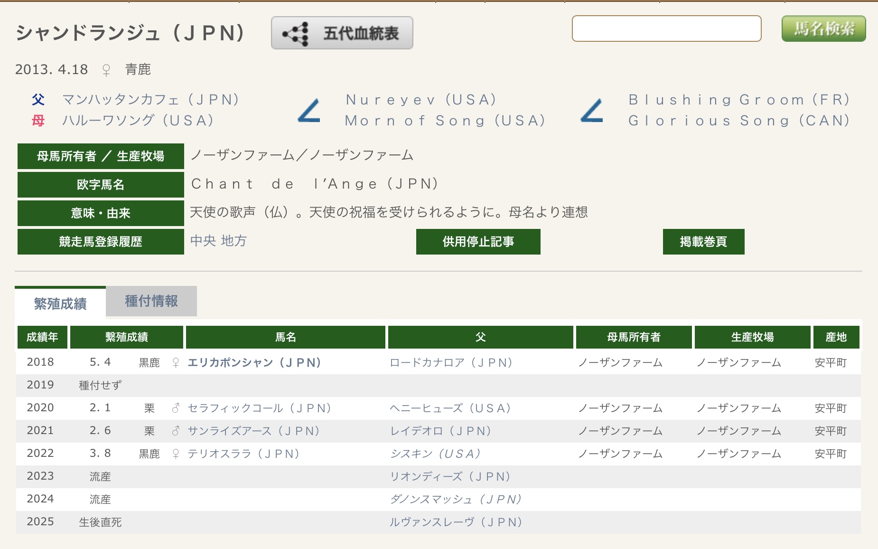Open sire シスキン (USA) link
Screen dimensions: 878x549
pyautogui.click(x=435, y=454)
